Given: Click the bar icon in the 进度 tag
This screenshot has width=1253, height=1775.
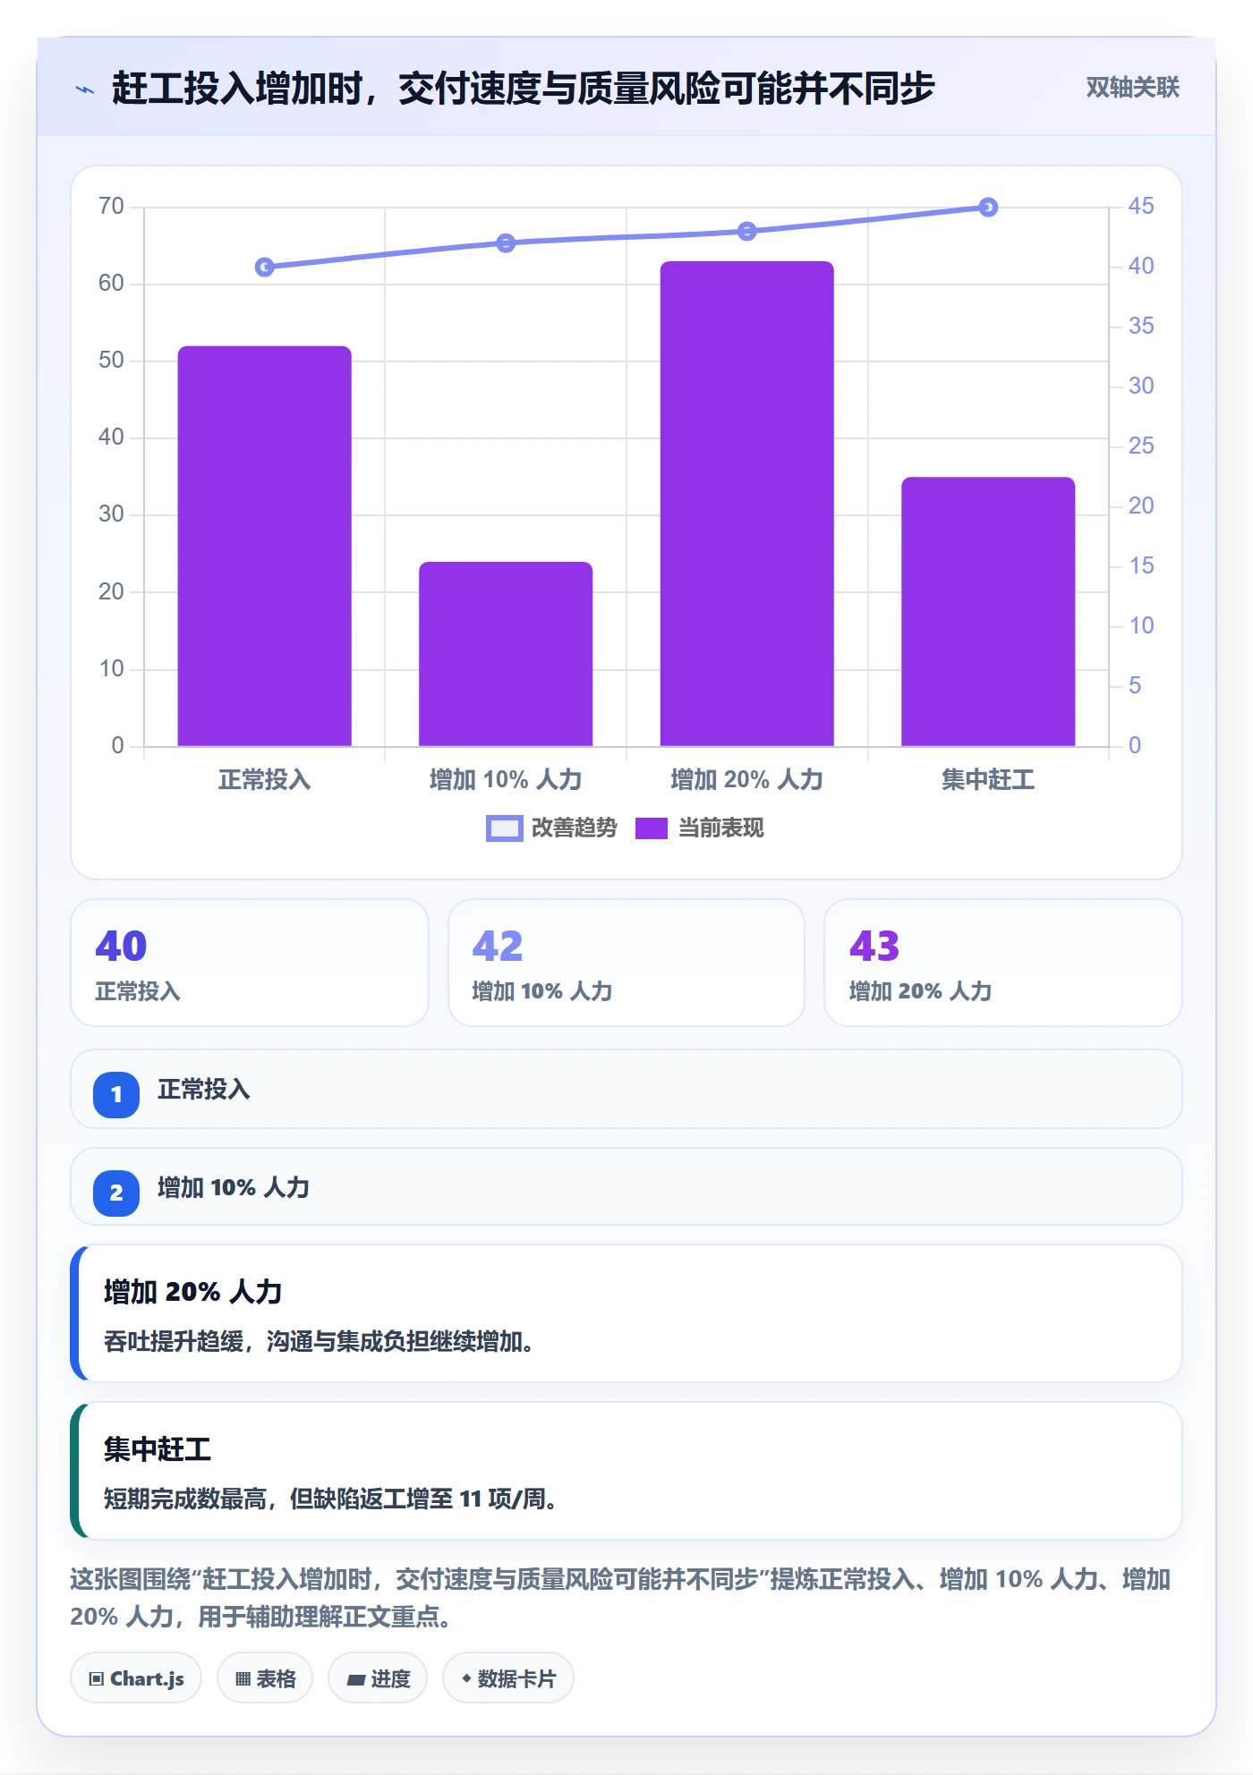Looking at the screenshot, I should pos(356,1680).
